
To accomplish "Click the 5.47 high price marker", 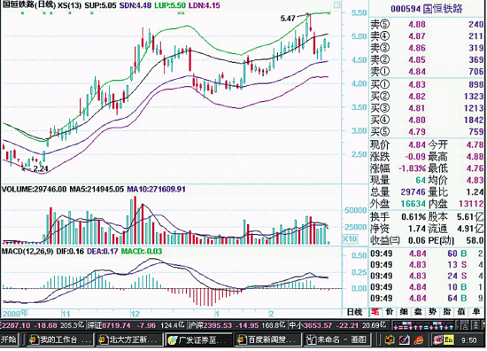I will [x=288, y=19].
